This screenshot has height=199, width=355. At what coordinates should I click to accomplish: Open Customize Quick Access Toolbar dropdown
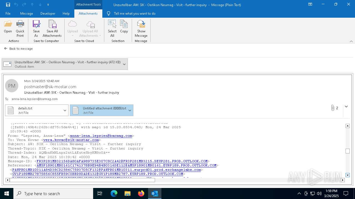pos(48,5)
